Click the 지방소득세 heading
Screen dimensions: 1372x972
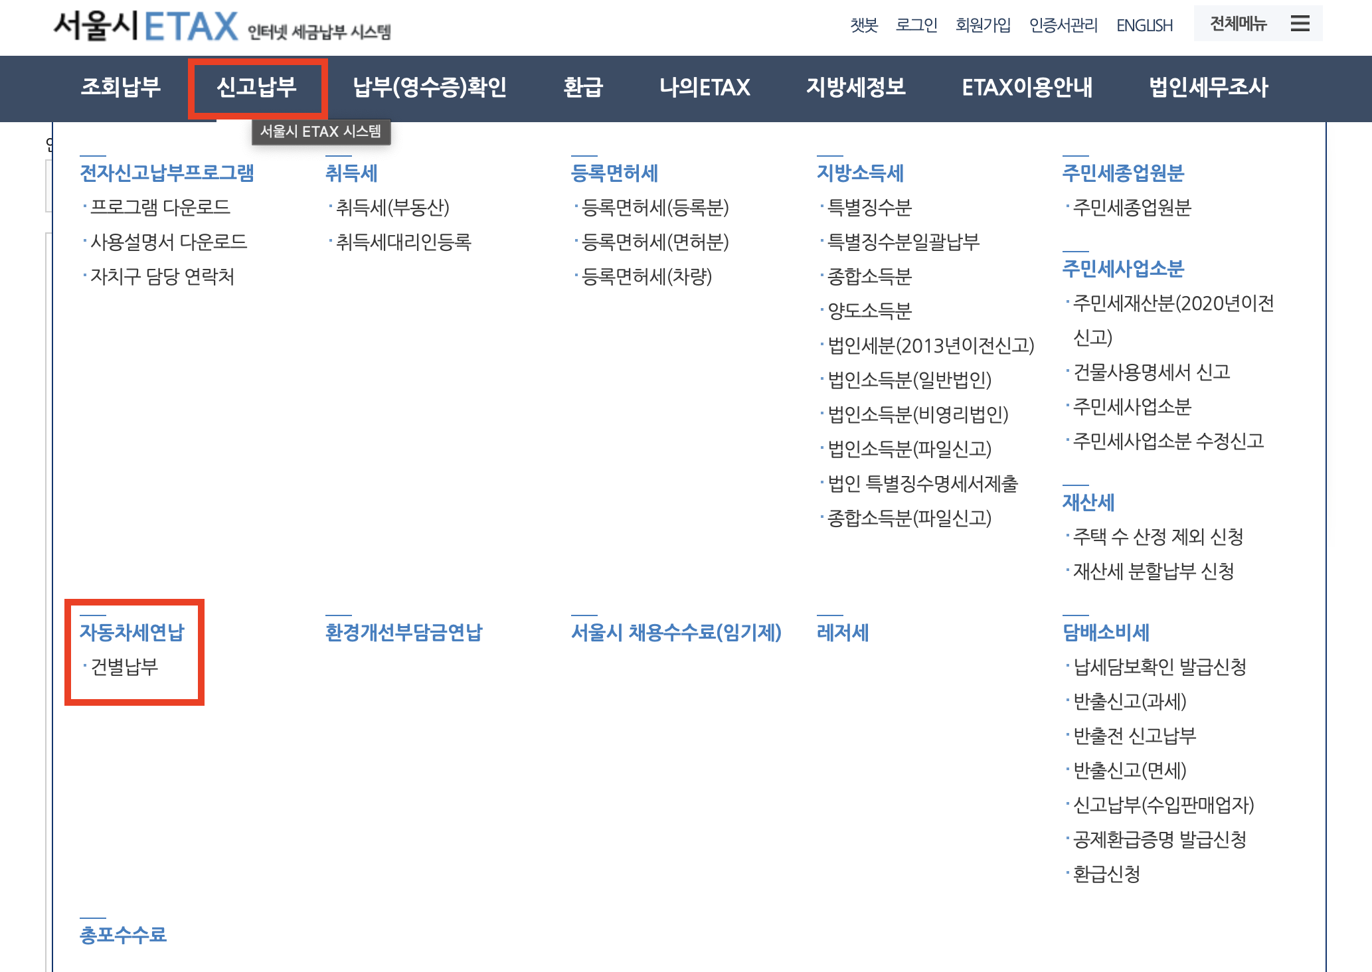pos(860,173)
